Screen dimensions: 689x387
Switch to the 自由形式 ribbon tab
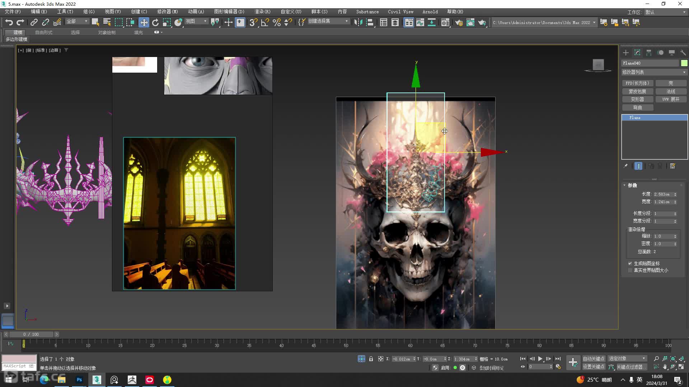44,32
